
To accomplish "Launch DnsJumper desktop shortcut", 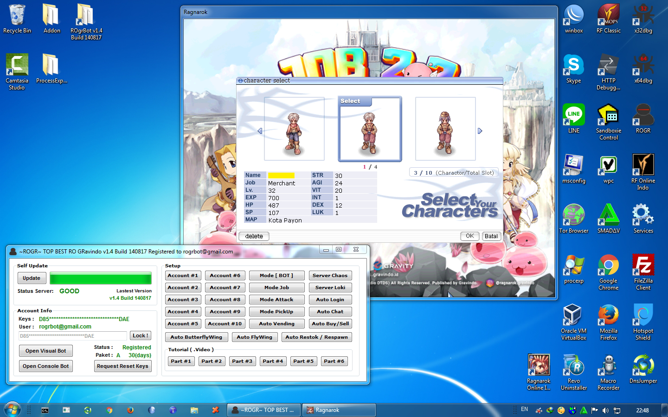I will pyautogui.click(x=643, y=369).
